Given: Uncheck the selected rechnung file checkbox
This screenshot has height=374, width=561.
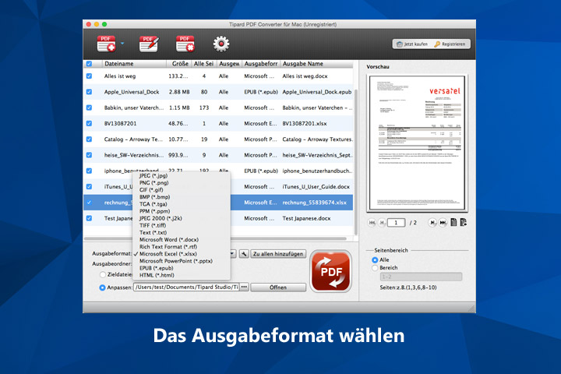Looking at the screenshot, I should (x=89, y=203).
